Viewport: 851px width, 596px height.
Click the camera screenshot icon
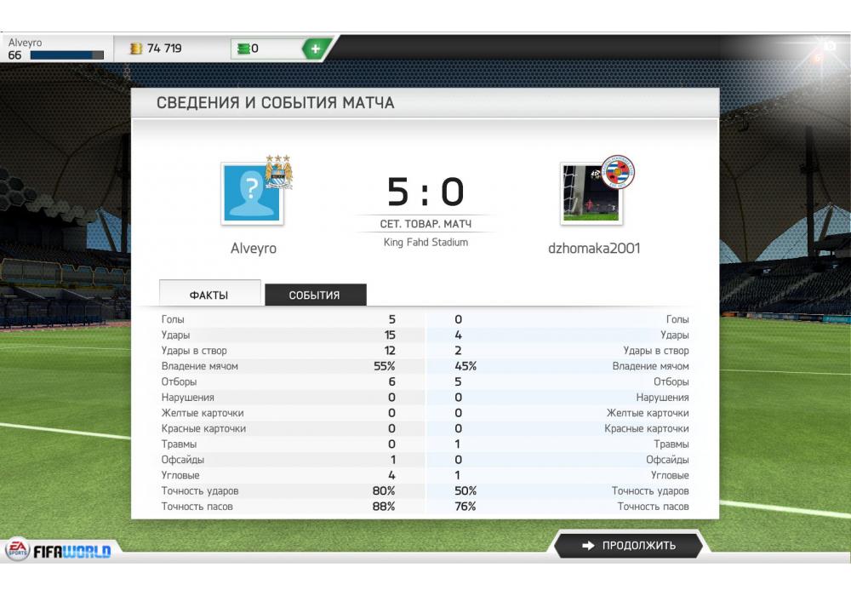coord(829,46)
